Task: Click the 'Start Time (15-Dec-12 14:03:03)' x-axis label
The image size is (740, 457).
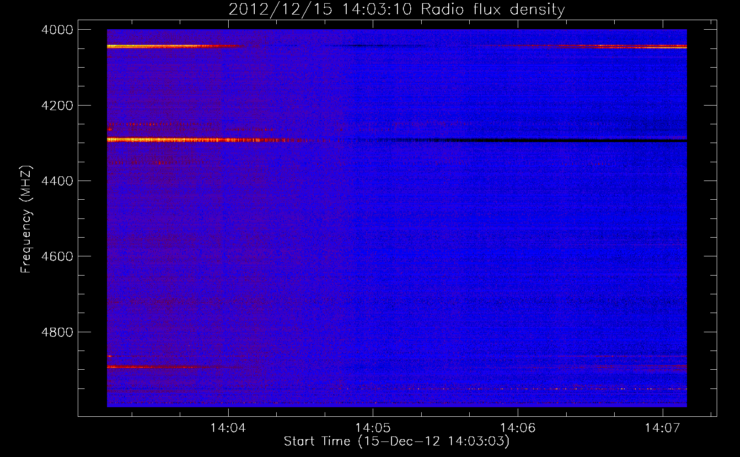Action: 397,441
